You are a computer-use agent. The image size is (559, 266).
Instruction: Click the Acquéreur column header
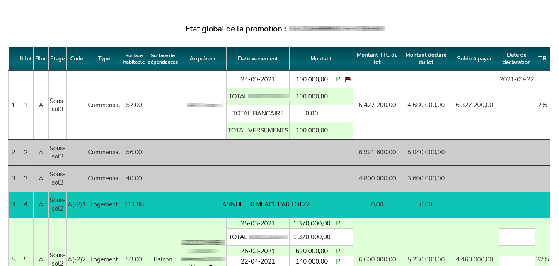[203, 59]
